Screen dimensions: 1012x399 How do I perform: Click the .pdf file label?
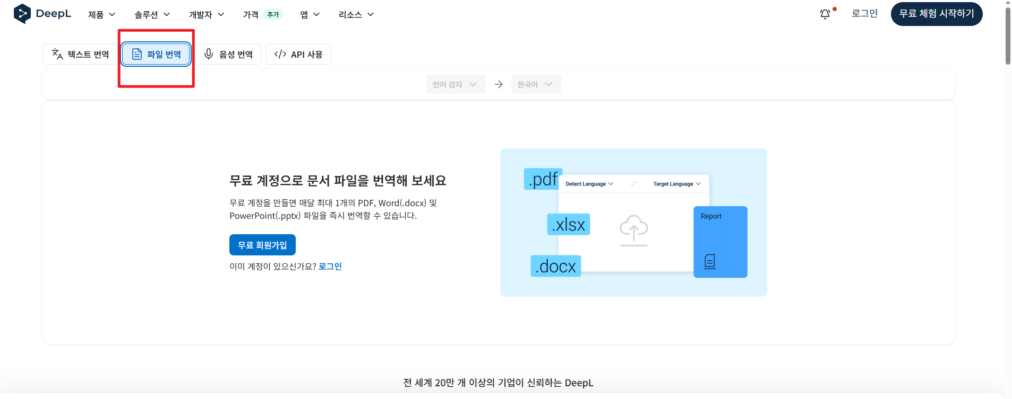click(543, 179)
